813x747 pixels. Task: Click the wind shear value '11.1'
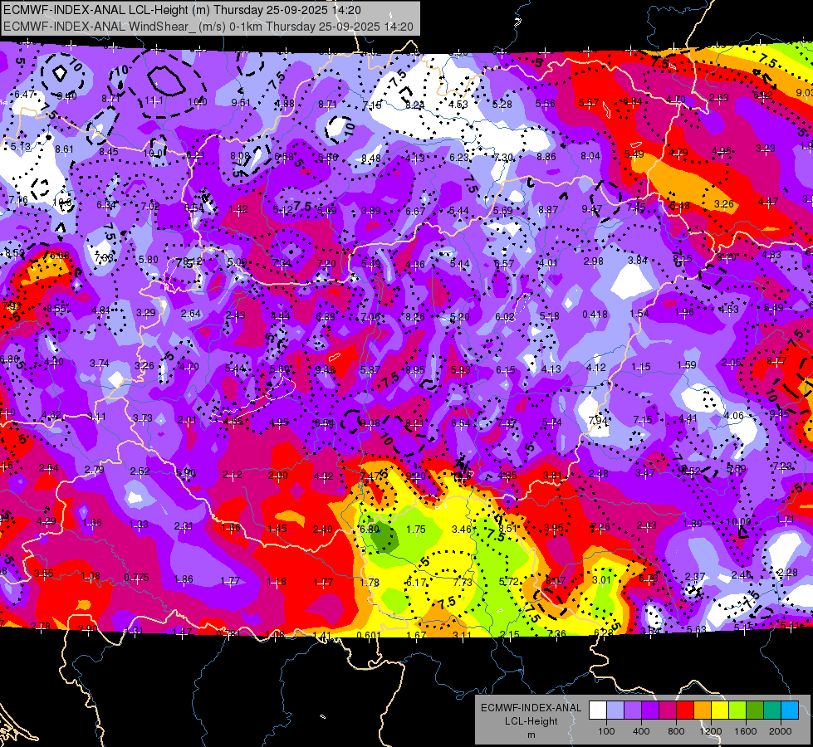point(154,100)
